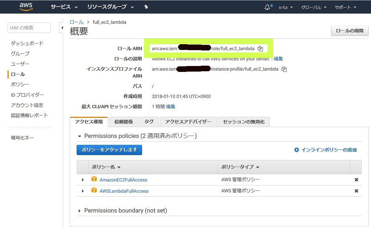This screenshot has width=371, height=228.
Task: Edit the role description via 編集
Action: click(278, 59)
